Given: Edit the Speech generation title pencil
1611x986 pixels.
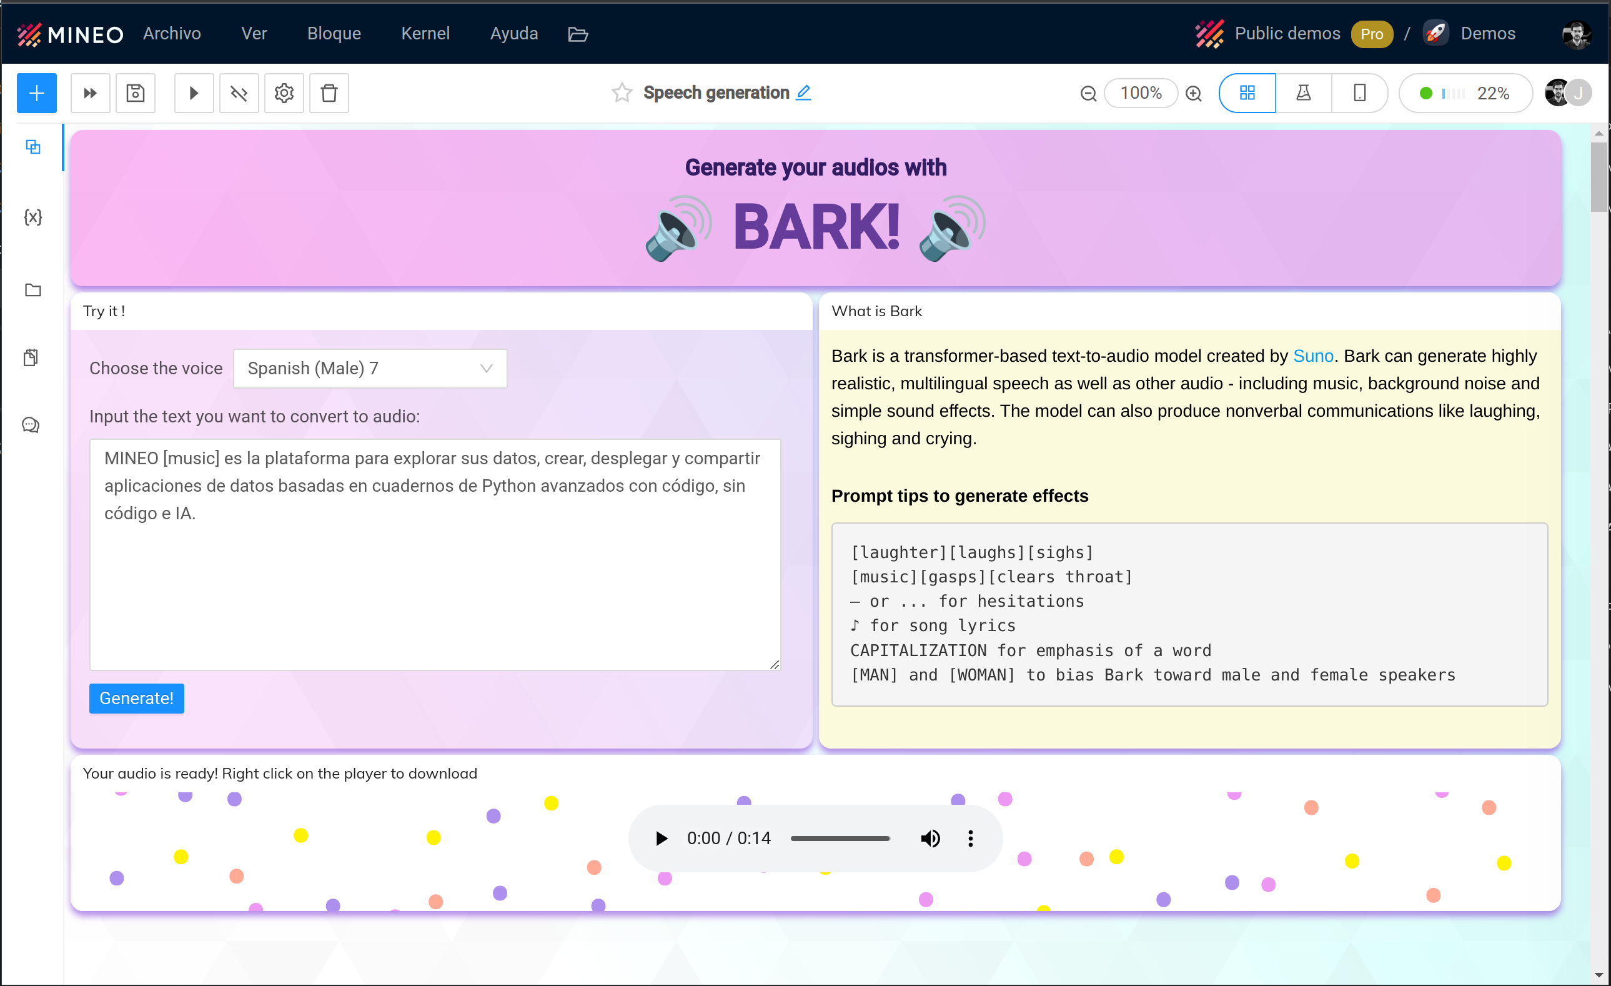Looking at the screenshot, I should click(803, 93).
